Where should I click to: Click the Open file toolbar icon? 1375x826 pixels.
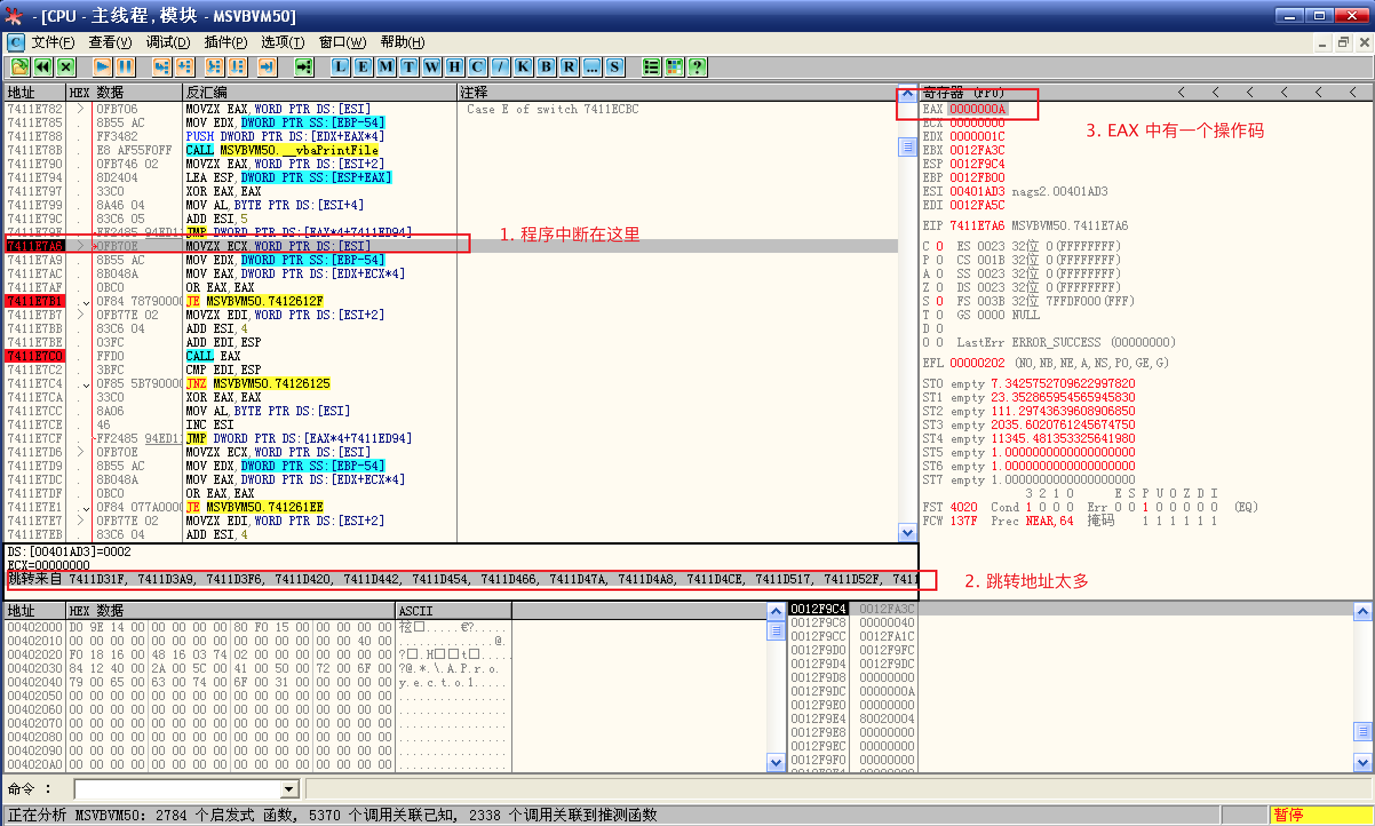(19, 67)
